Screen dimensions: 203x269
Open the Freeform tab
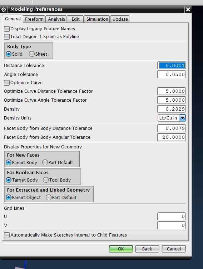[x=34, y=19]
